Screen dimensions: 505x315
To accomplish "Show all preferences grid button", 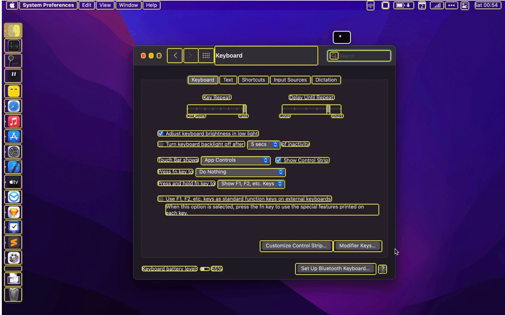I will pos(206,55).
